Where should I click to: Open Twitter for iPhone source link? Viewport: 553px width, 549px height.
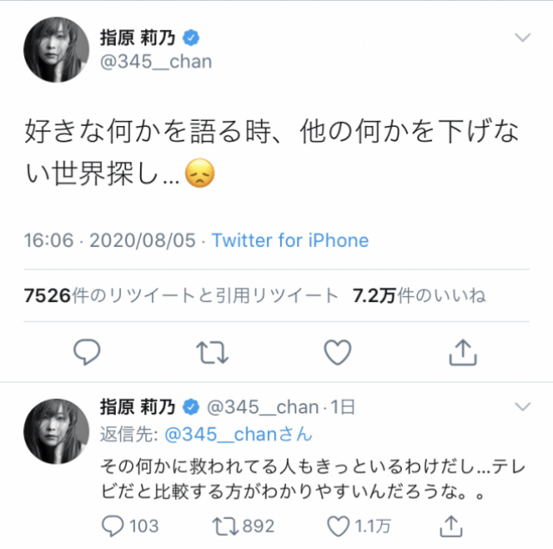290,240
